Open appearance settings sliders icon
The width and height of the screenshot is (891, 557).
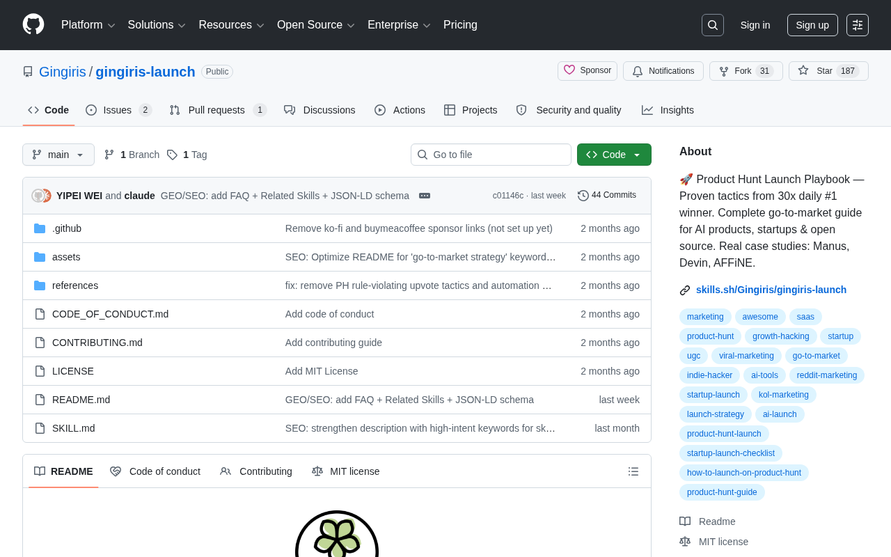point(858,25)
